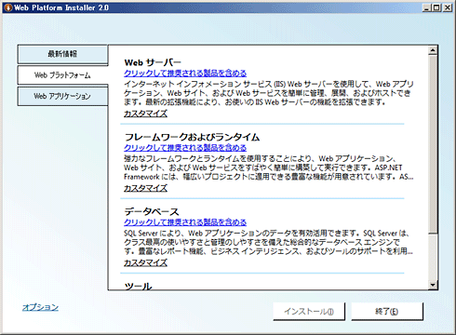Click the Web サーバー section heading
Screen dimensions: 456x335
(x=153, y=62)
